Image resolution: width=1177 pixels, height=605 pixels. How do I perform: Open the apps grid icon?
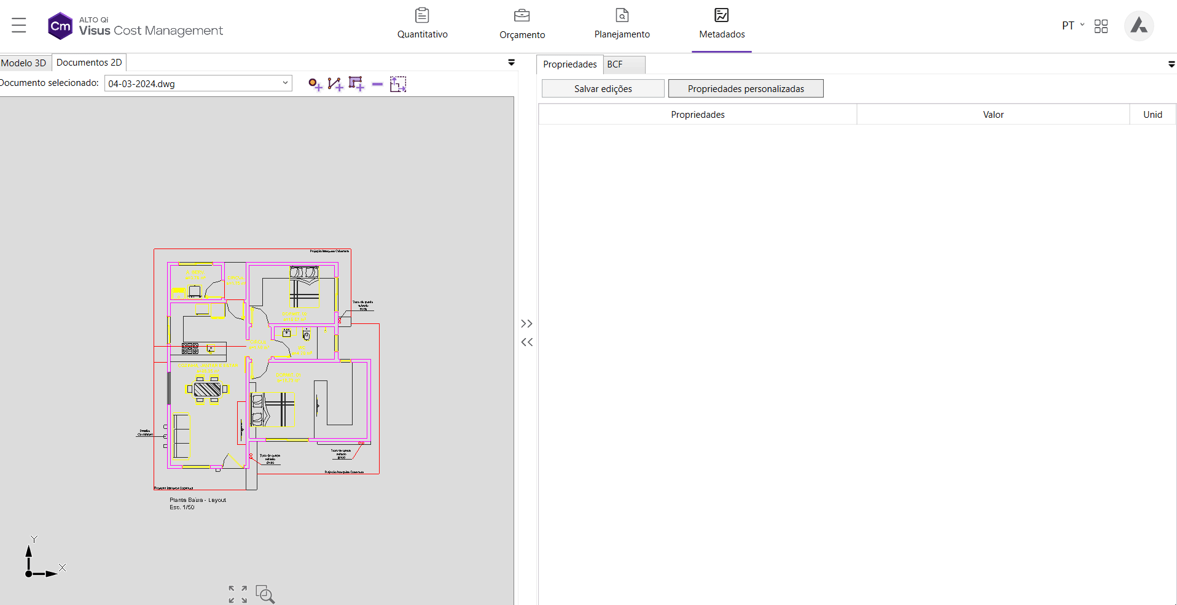1101,26
